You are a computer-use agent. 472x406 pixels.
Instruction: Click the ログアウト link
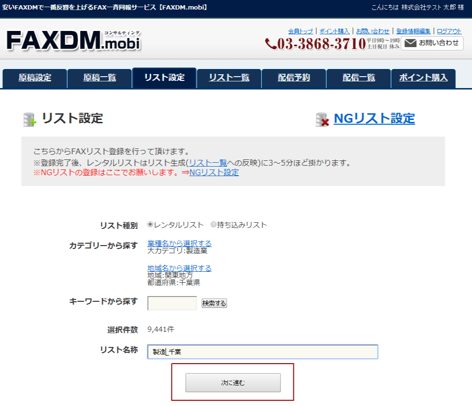(449, 31)
